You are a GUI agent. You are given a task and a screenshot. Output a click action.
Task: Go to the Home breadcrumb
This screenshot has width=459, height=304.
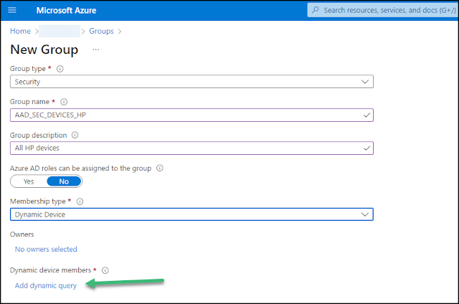pyautogui.click(x=20, y=31)
